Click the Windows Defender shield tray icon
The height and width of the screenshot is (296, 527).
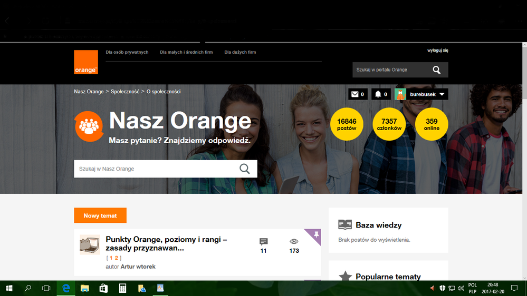pos(442,288)
